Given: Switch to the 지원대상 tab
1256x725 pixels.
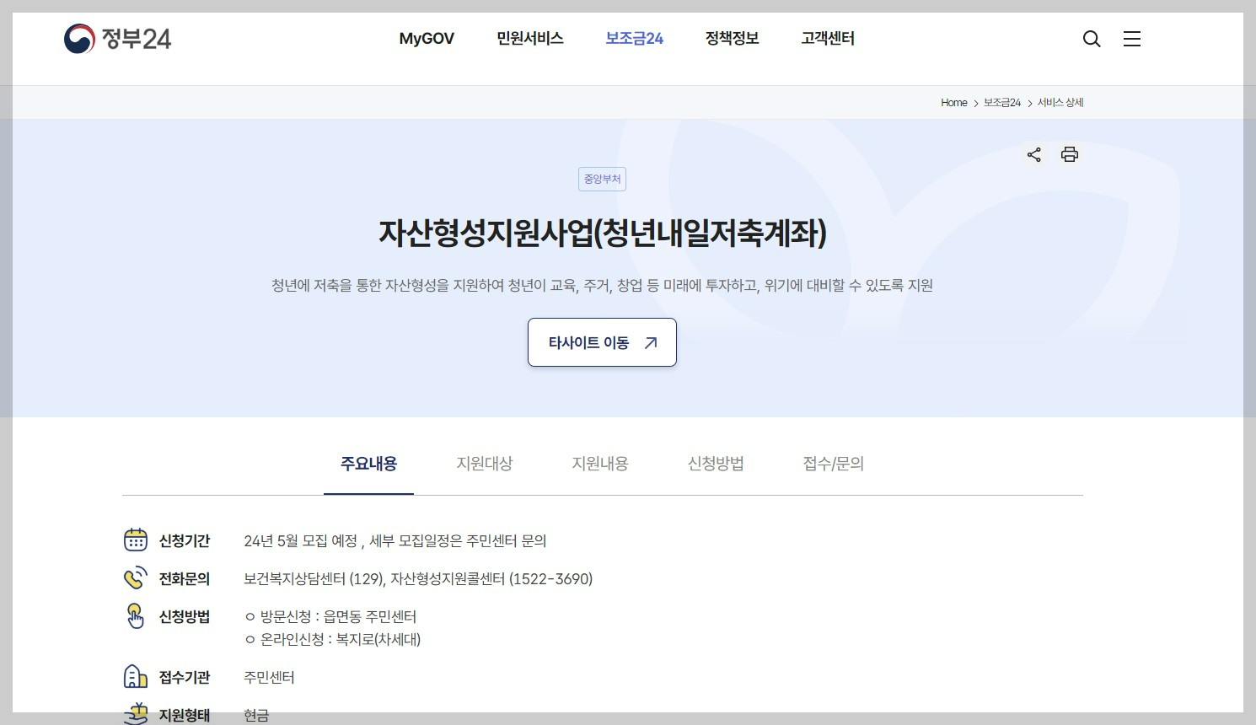Looking at the screenshot, I should [485, 464].
